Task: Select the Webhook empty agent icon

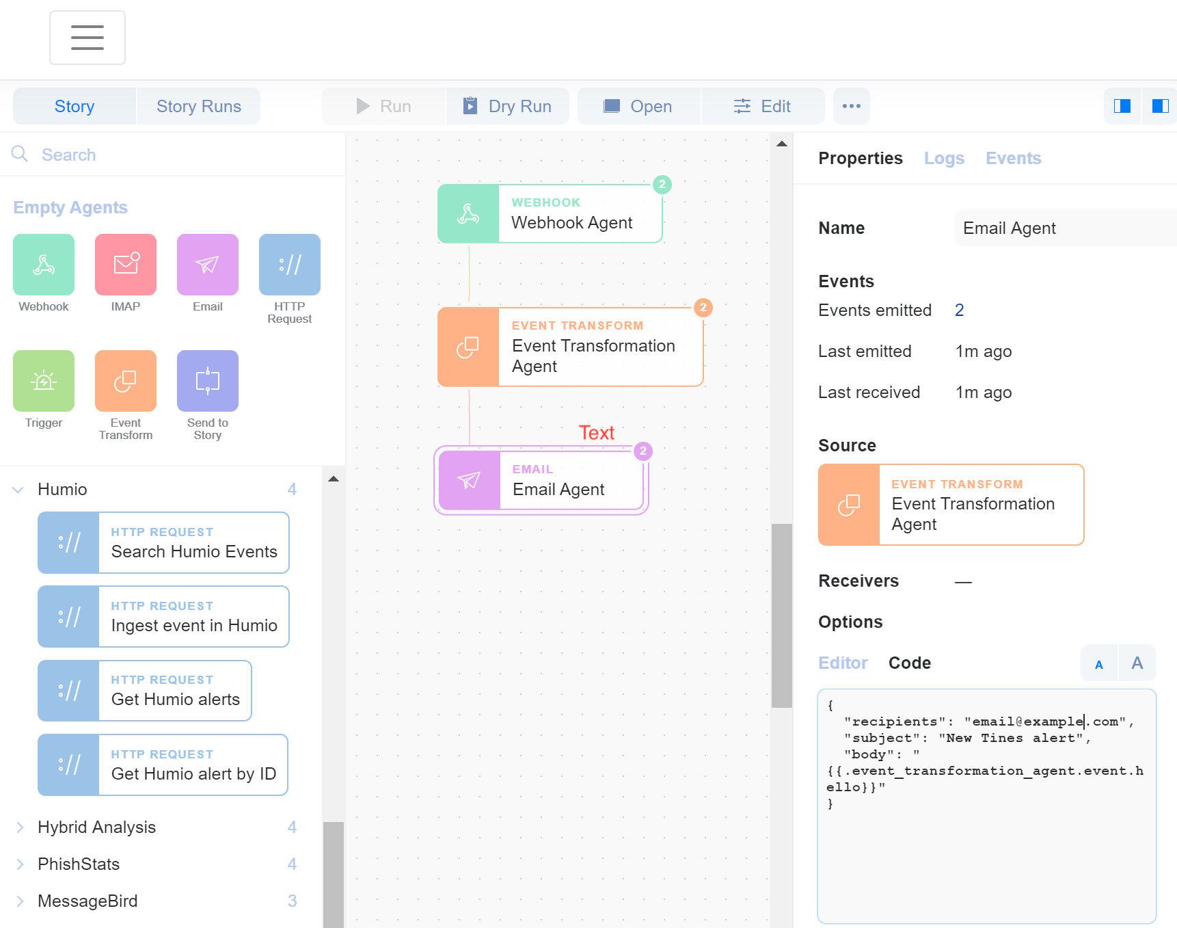Action: (44, 265)
